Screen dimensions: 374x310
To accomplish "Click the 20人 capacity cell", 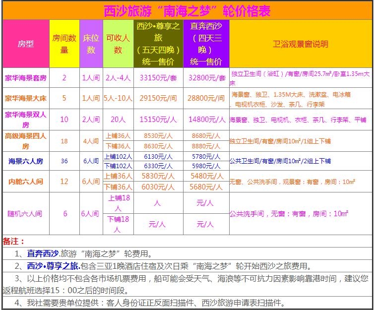I will coord(118,120).
